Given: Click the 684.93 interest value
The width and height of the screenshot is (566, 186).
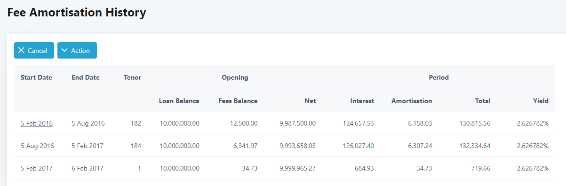Looking at the screenshot, I should 364,168.
